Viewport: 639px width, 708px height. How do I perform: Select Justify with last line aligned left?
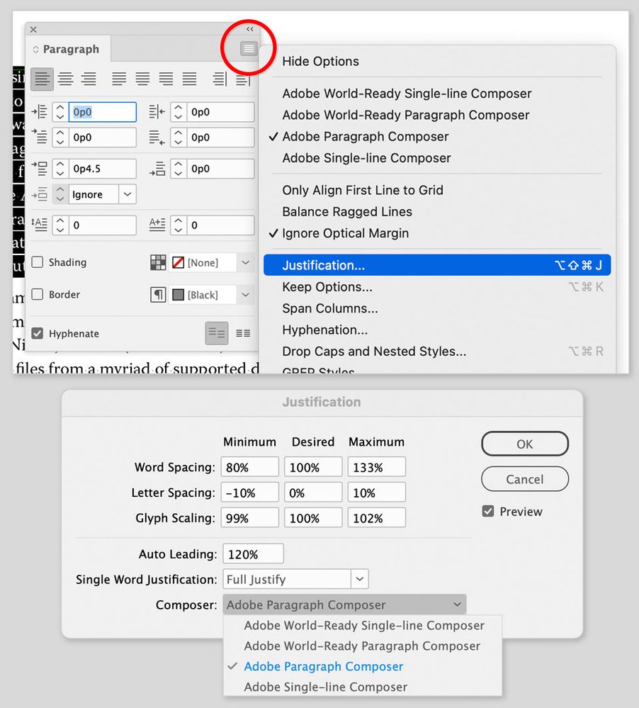(119, 79)
